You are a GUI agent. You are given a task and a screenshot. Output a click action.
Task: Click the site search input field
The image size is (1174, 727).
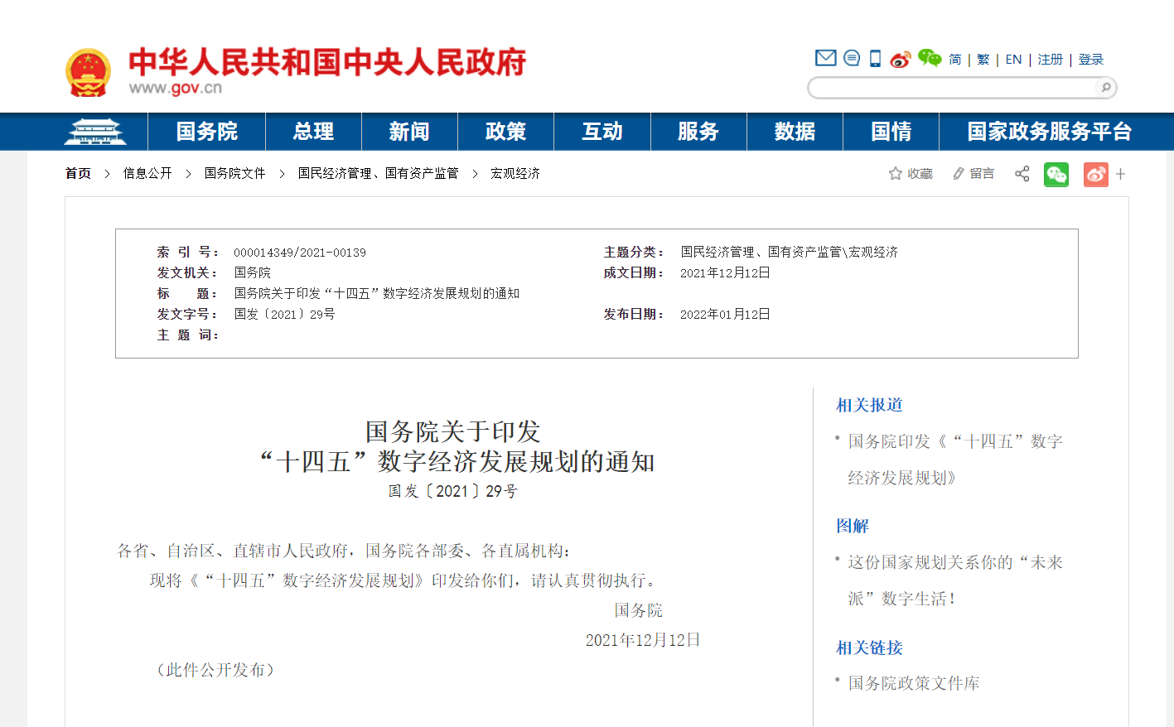953,88
